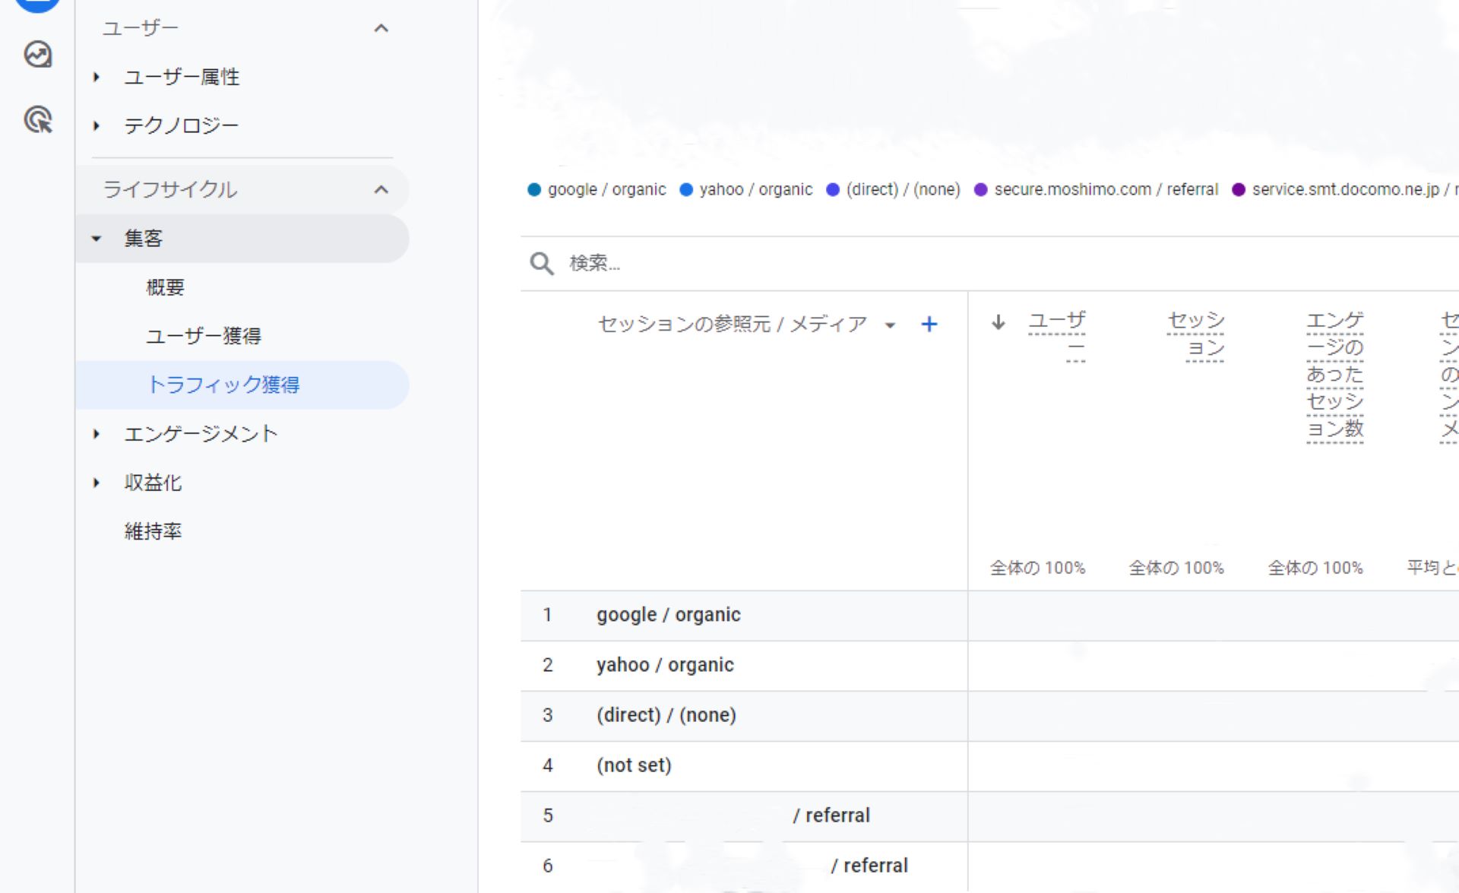Click secure.moshimo.com / referral legend label
Image resolution: width=1459 pixels, height=893 pixels.
point(1106,190)
